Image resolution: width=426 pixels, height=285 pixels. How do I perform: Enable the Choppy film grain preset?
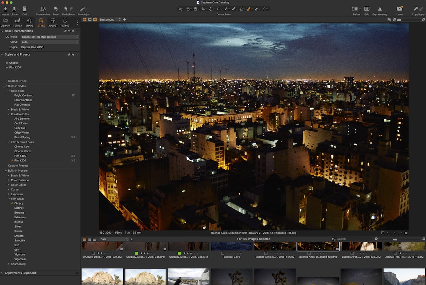19,203
